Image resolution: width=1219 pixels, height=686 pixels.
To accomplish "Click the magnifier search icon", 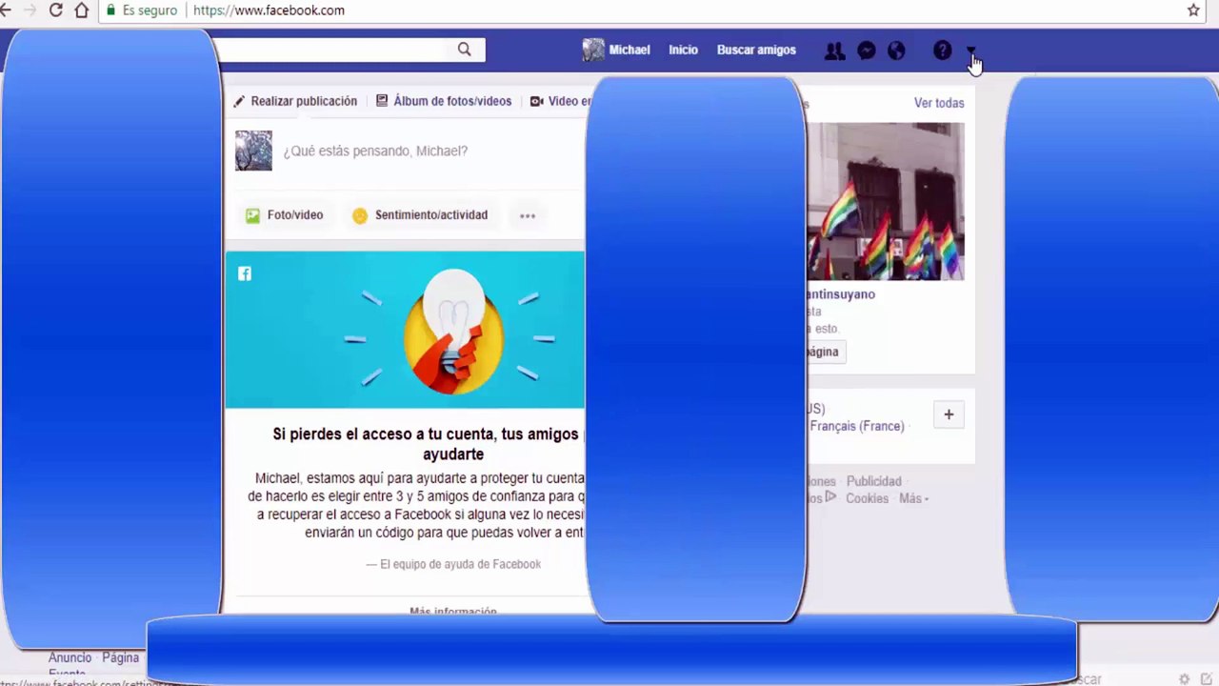I will [x=464, y=50].
